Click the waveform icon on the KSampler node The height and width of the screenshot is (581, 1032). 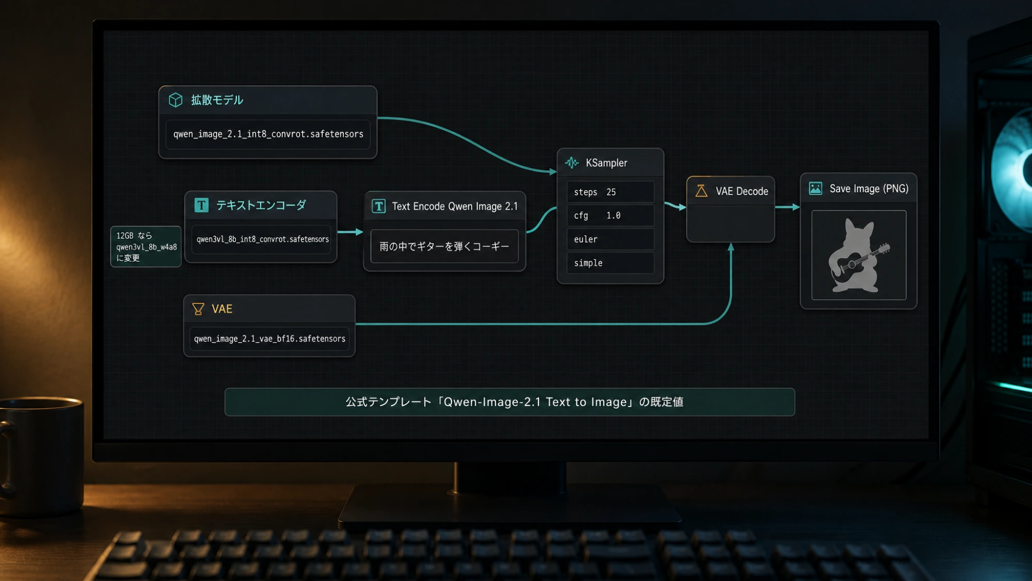click(572, 163)
